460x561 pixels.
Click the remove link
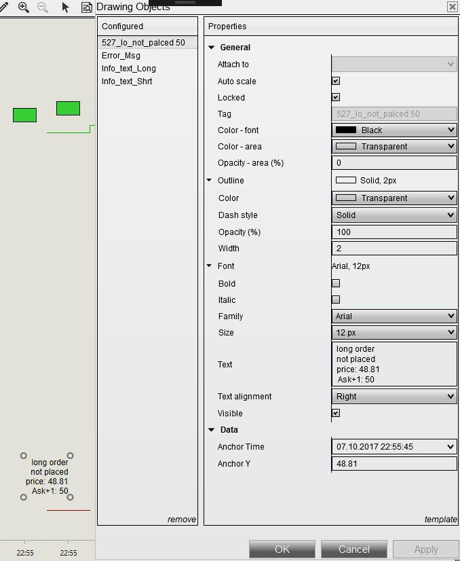tap(182, 519)
